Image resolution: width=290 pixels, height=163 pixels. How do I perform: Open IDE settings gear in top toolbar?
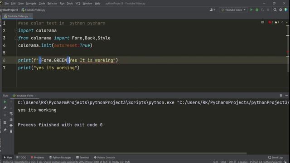tap(280, 10)
